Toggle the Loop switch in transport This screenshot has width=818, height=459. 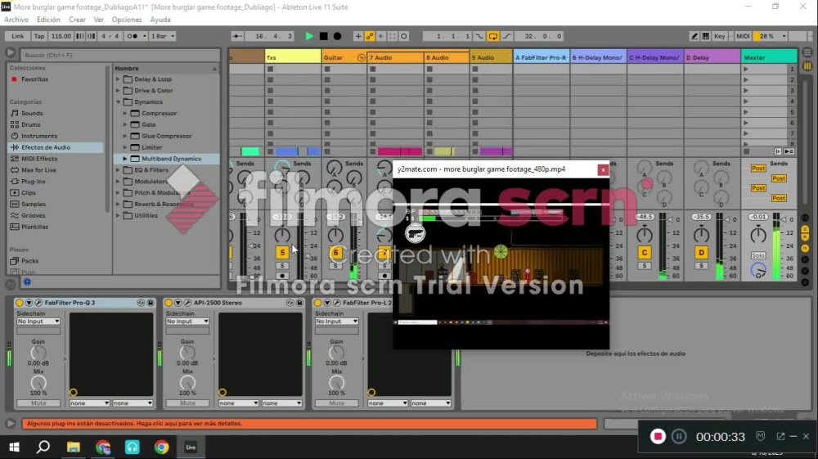(x=493, y=36)
